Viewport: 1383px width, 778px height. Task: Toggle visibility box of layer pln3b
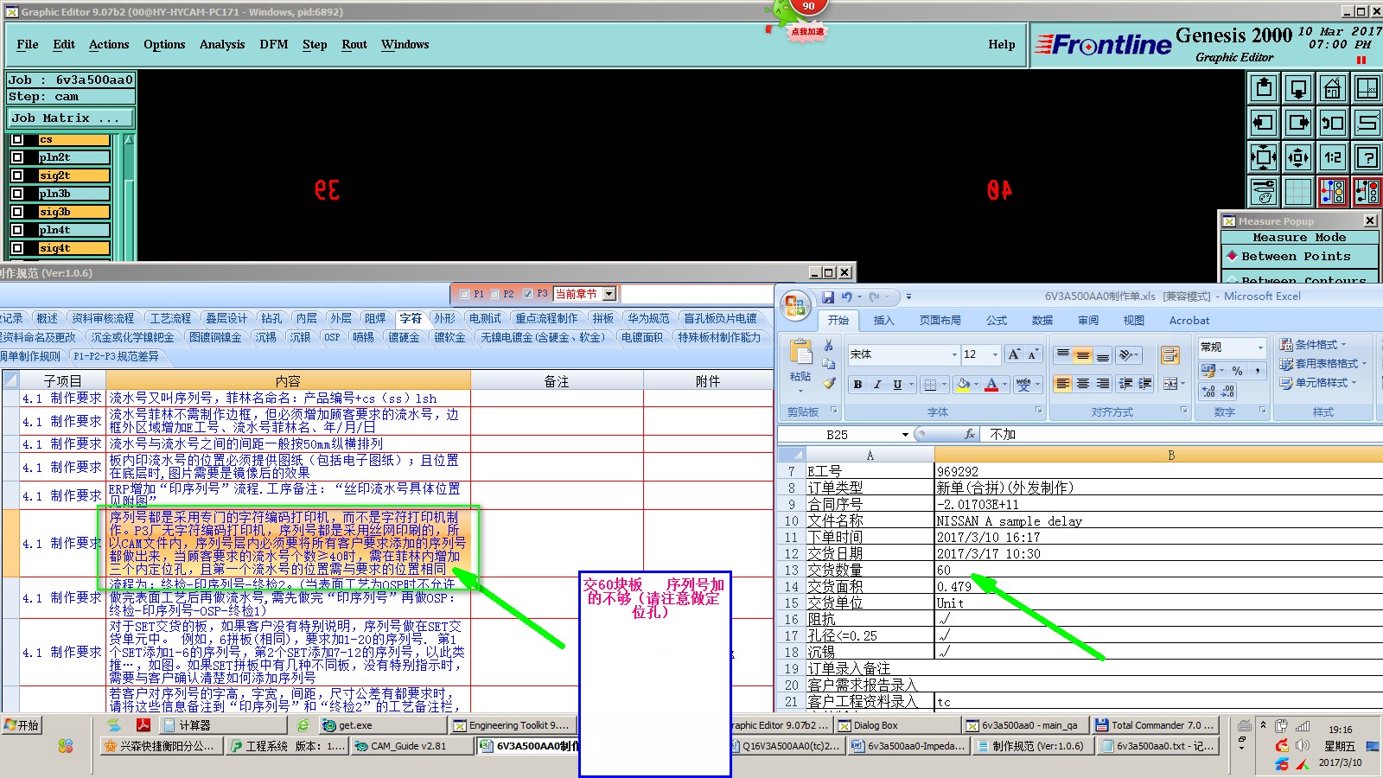(x=17, y=194)
